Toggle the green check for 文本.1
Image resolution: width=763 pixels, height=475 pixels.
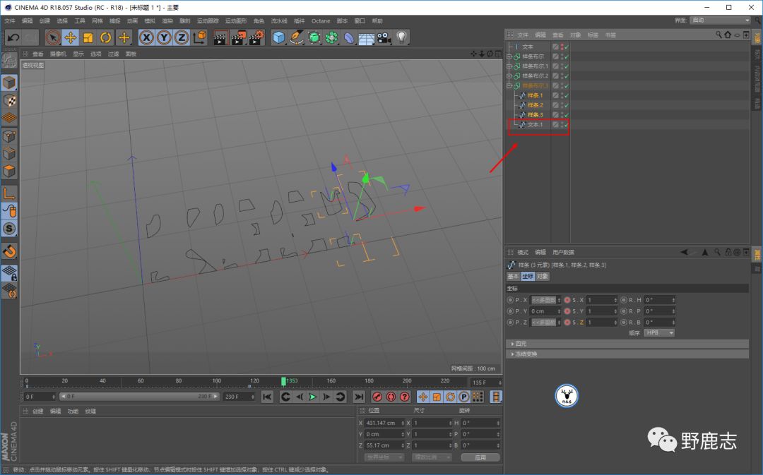[566, 125]
